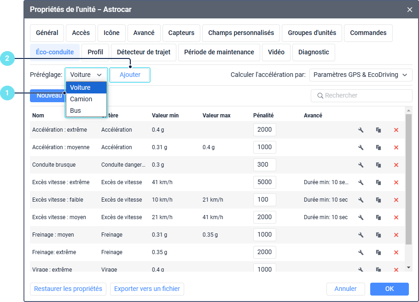The image size is (419, 302).
Task: Duplicate the Excès vitesse : faible row
Action: (378, 200)
